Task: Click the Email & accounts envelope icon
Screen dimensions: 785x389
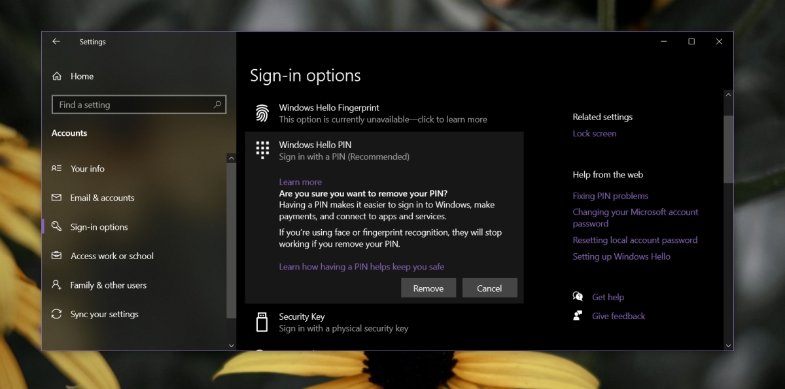Action: click(x=56, y=198)
